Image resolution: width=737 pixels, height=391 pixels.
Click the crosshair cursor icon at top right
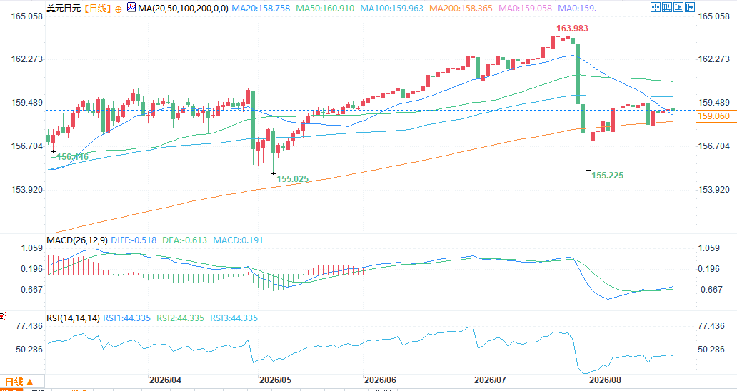[x=656, y=7]
